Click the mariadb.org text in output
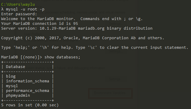191x109 pixels. pyautogui.click(x=91, y=28)
